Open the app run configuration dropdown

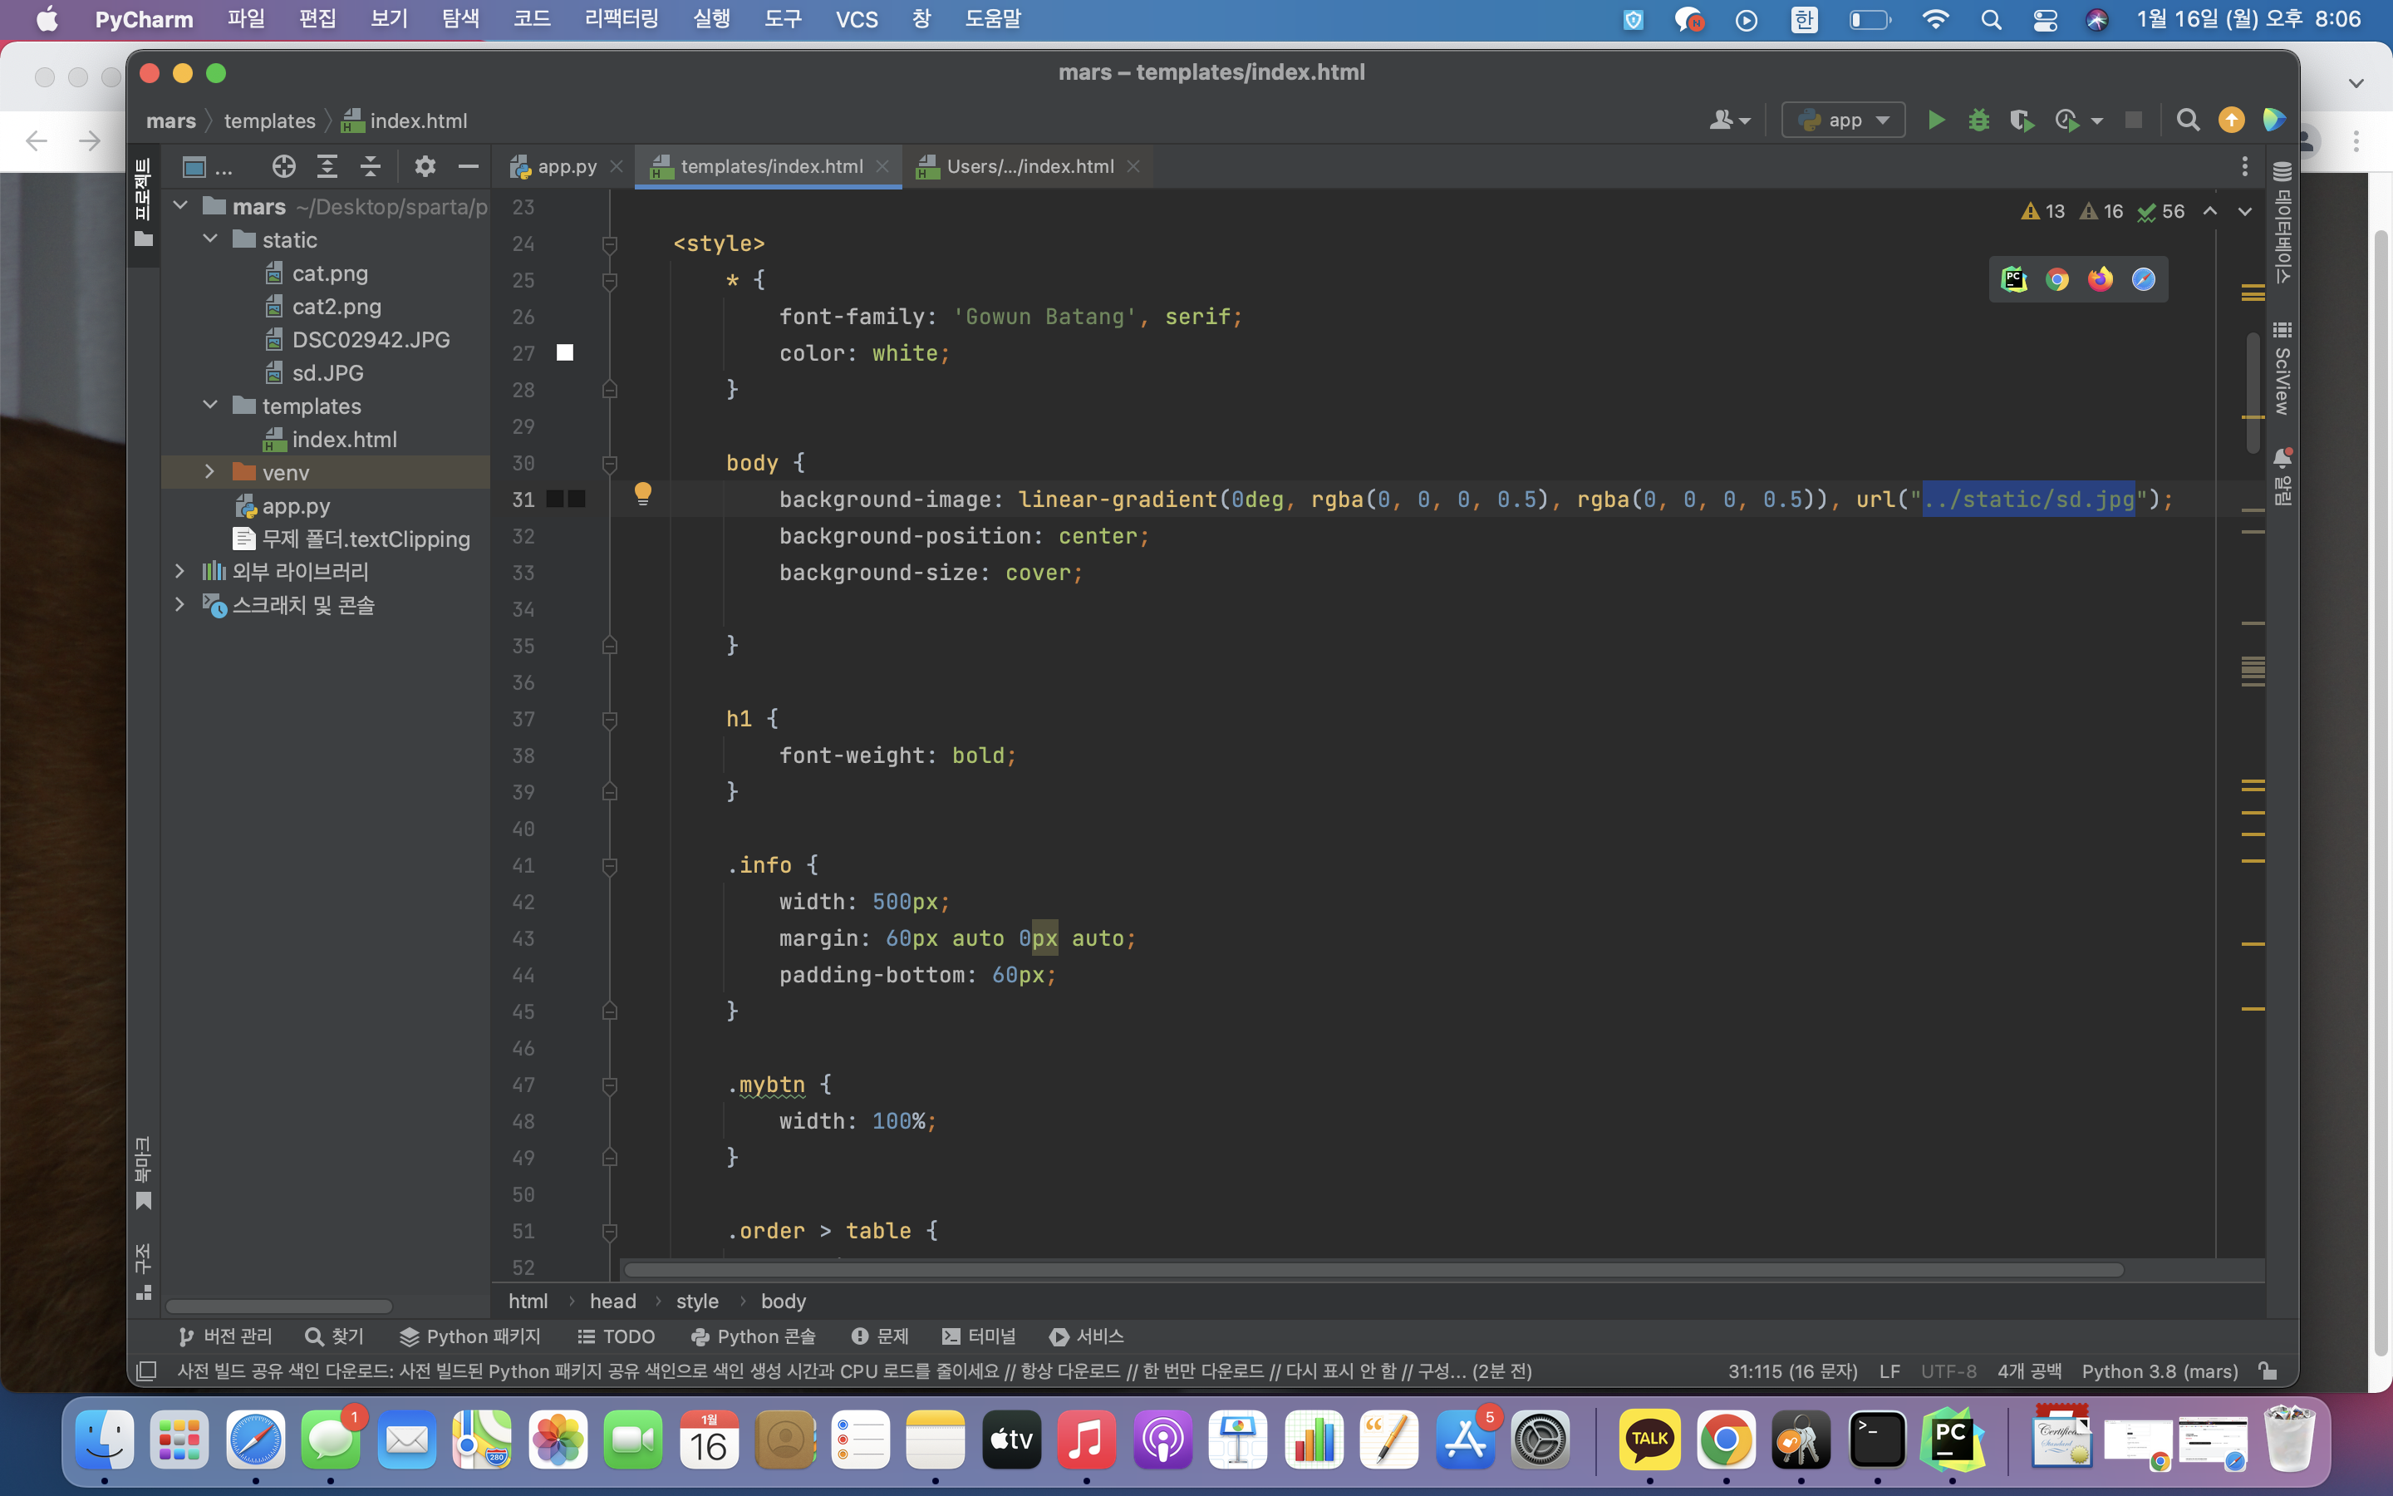click(x=1843, y=120)
